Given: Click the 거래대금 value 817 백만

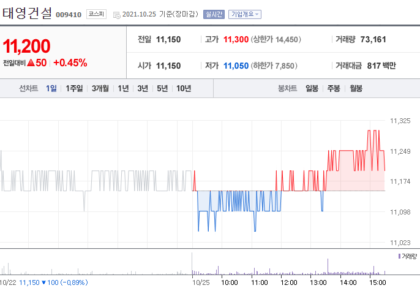Looking at the screenshot, I should coord(381,66).
